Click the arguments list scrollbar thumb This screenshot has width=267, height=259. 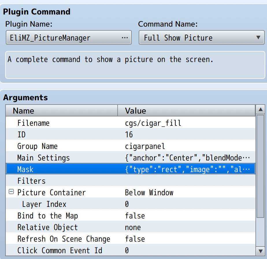click(260, 165)
